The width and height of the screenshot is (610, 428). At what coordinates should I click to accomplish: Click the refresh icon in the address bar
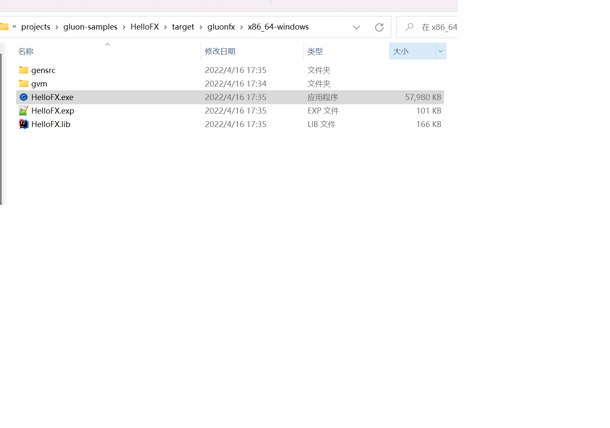pyautogui.click(x=379, y=27)
